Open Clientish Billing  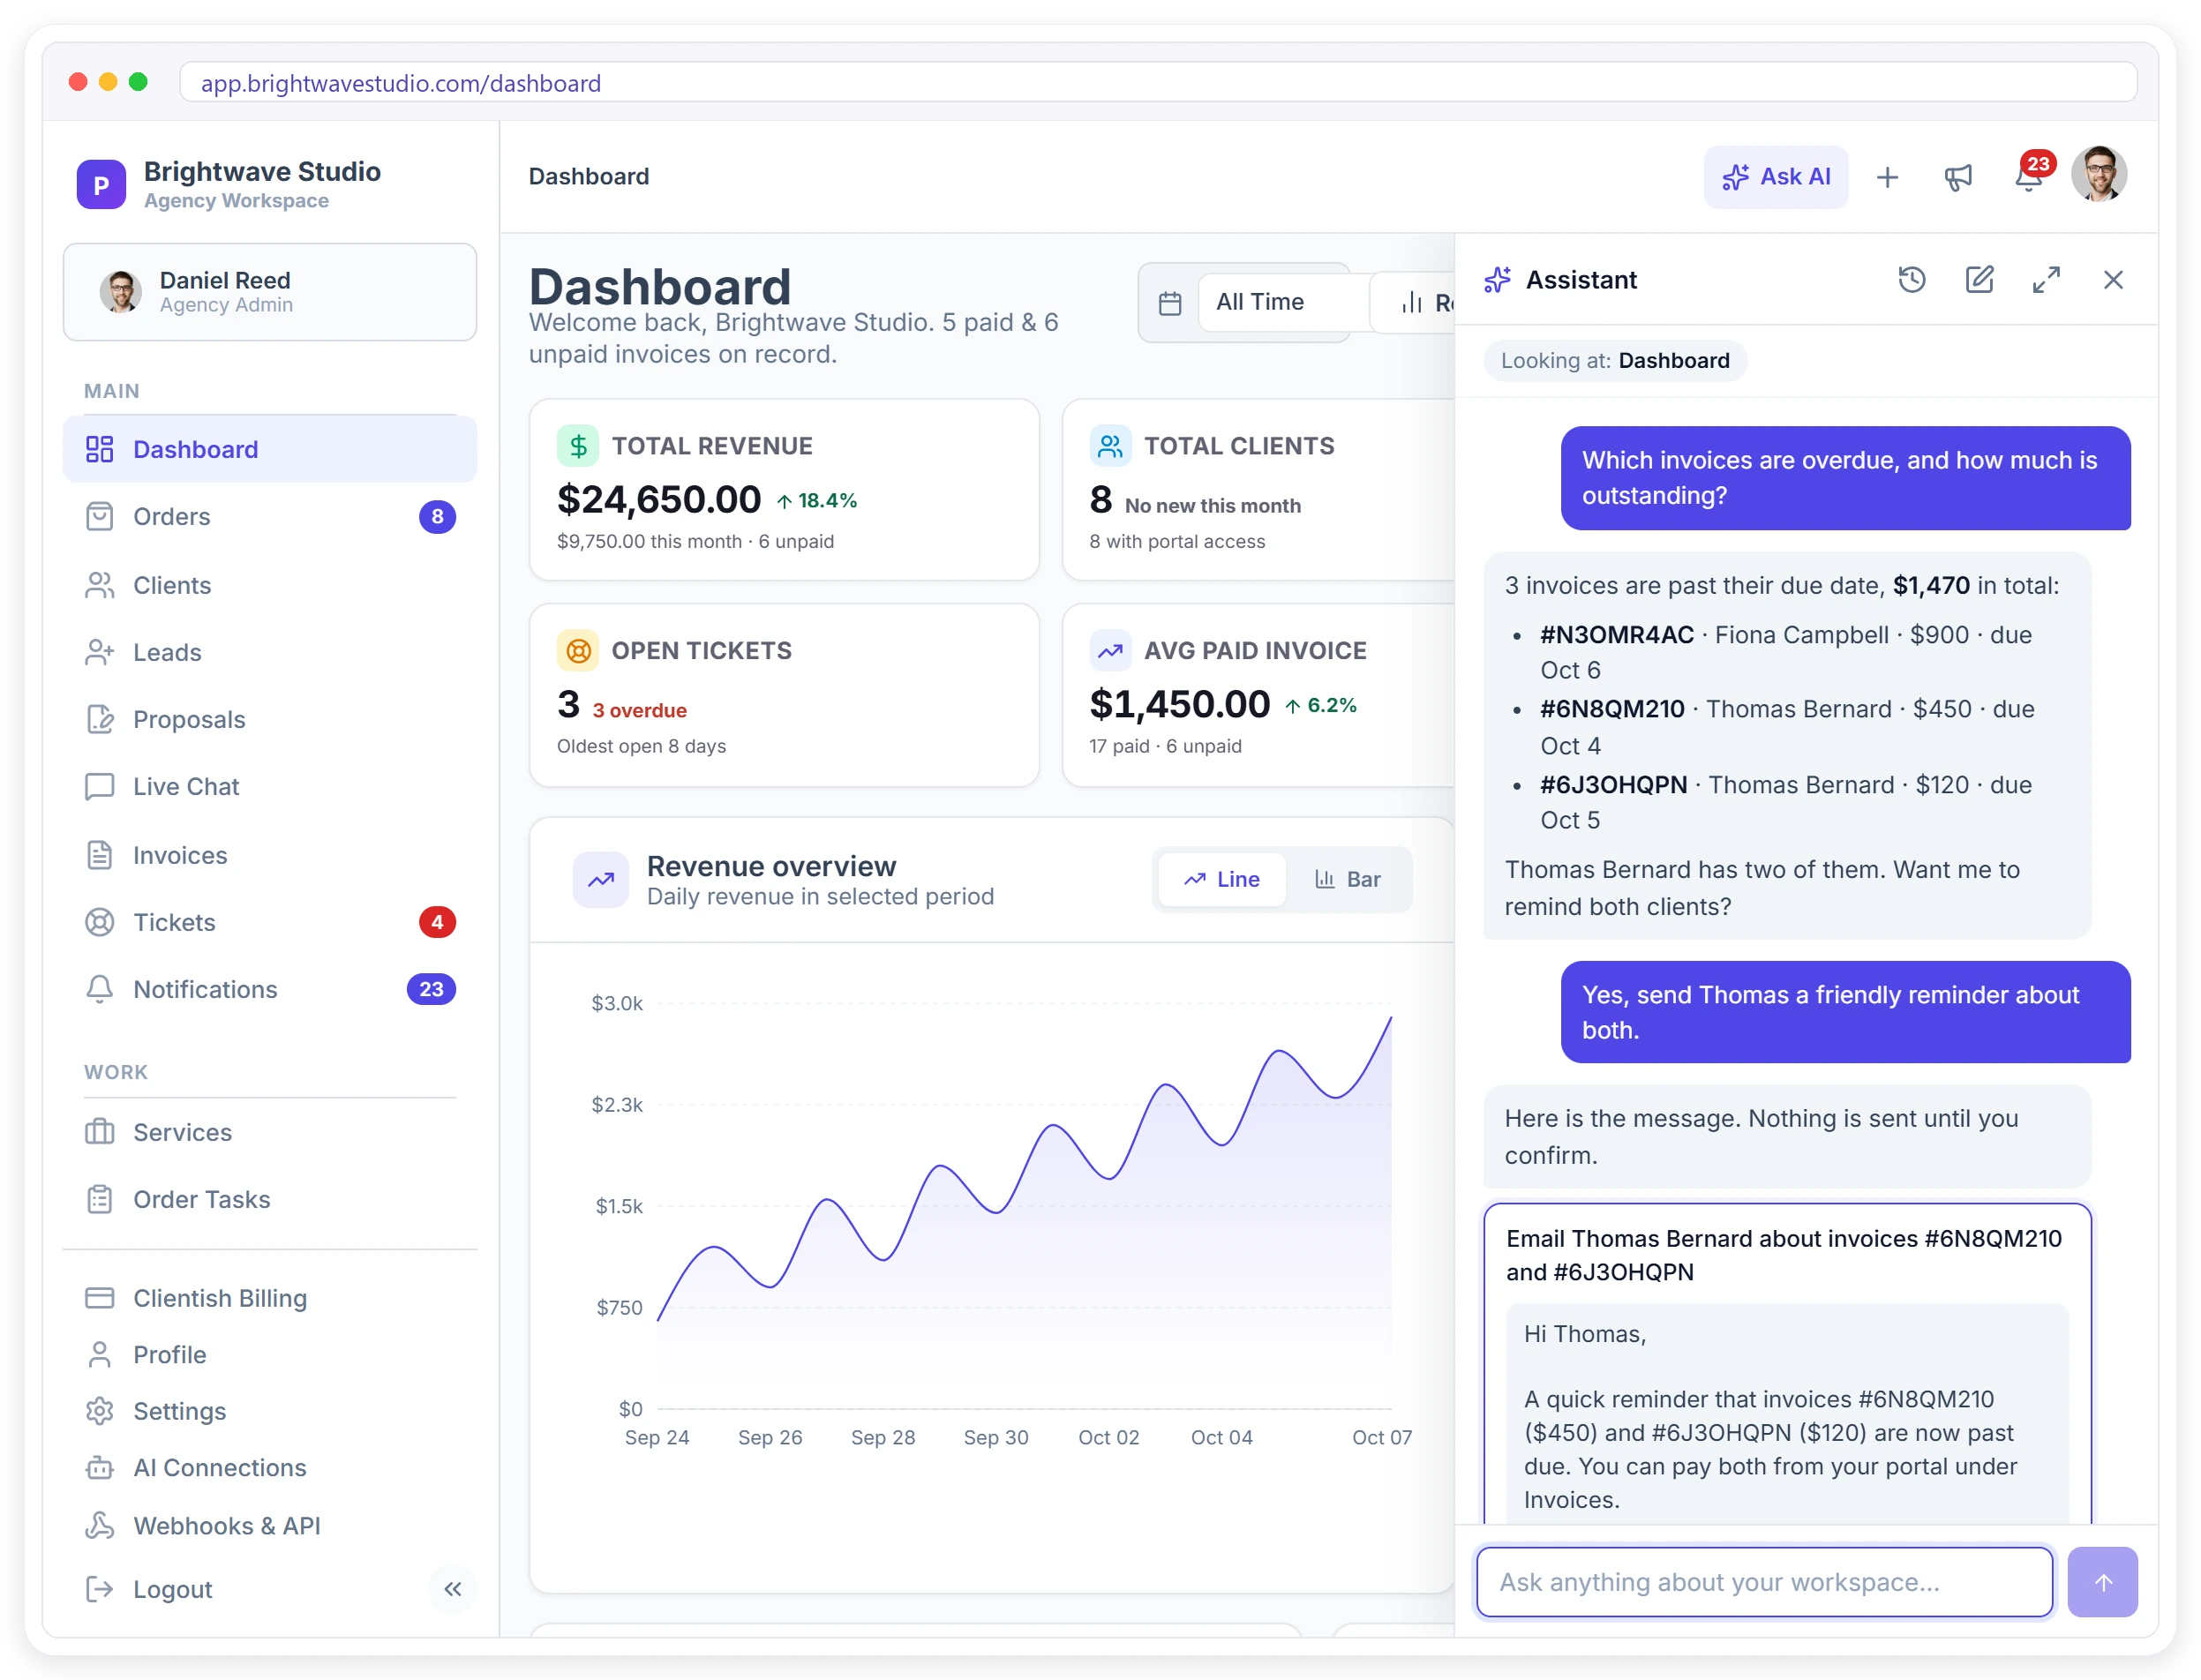[269, 1298]
